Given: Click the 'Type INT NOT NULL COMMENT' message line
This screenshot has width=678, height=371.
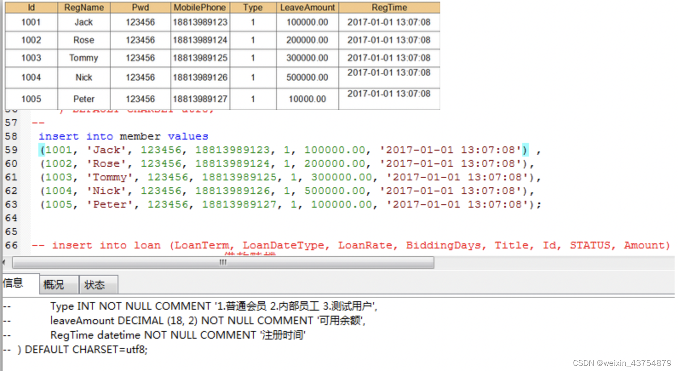Looking at the screenshot, I should point(213,306).
